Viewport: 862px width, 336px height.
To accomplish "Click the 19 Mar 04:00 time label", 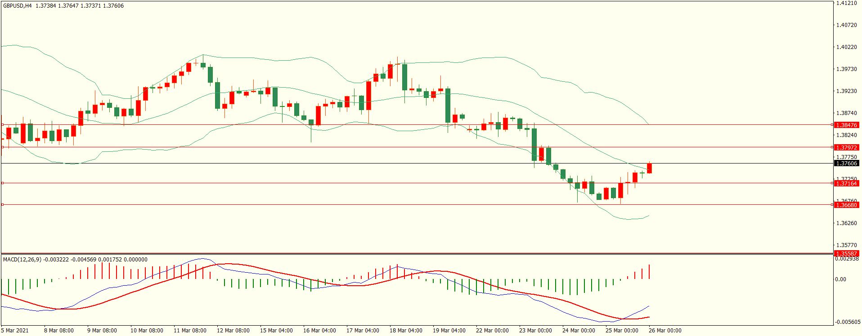I will click(x=449, y=331).
